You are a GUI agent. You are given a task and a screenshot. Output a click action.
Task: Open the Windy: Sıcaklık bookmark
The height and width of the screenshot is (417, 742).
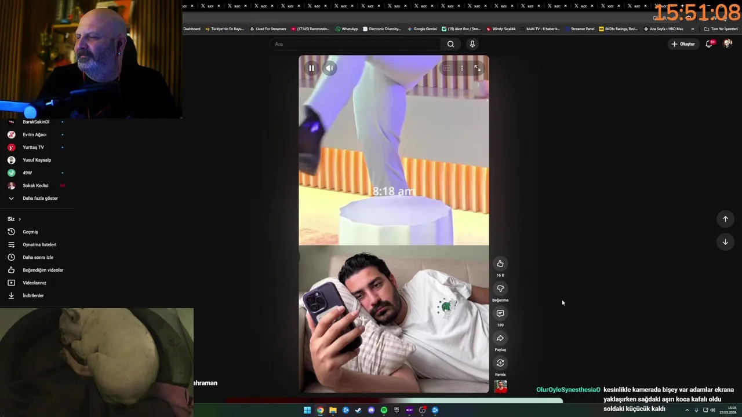501,29
